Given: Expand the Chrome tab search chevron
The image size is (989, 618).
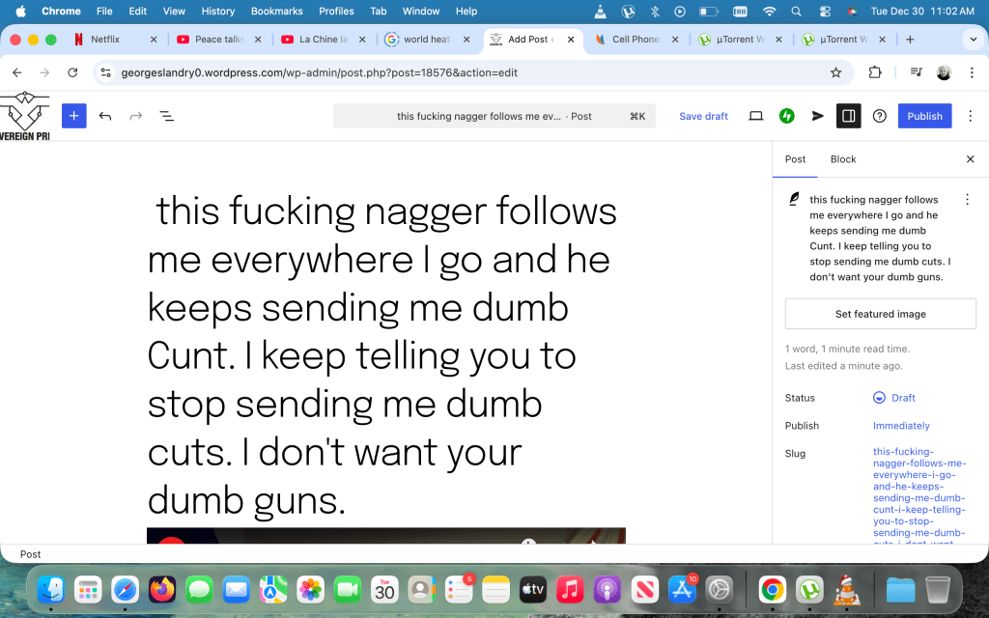Looking at the screenshot, I should click(972, 40).
